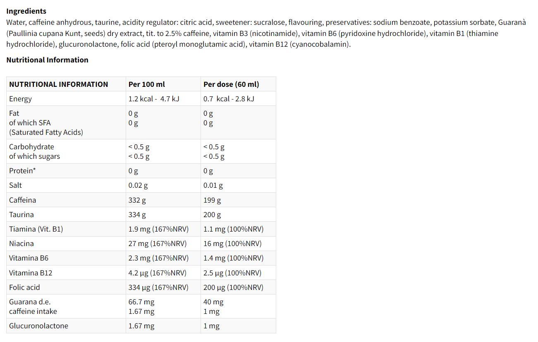Click the Tiamina (Vit. B1) row label

point(36,229)
